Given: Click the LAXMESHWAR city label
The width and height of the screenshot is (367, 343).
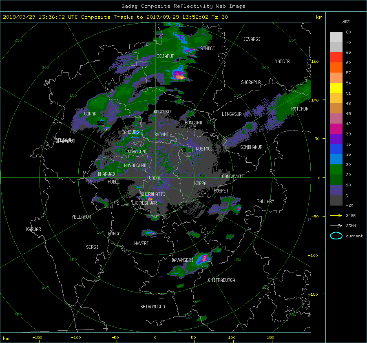Looking at the screenshot, I should [x=144, y=203].
